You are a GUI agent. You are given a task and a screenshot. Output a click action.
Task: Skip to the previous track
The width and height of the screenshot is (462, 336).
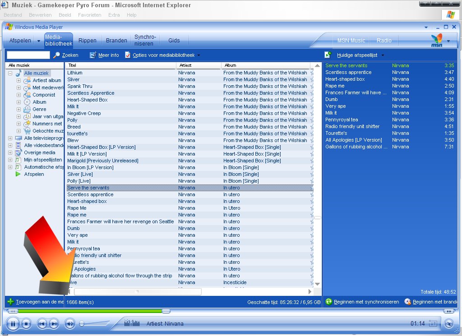click(x=42, y=323)
